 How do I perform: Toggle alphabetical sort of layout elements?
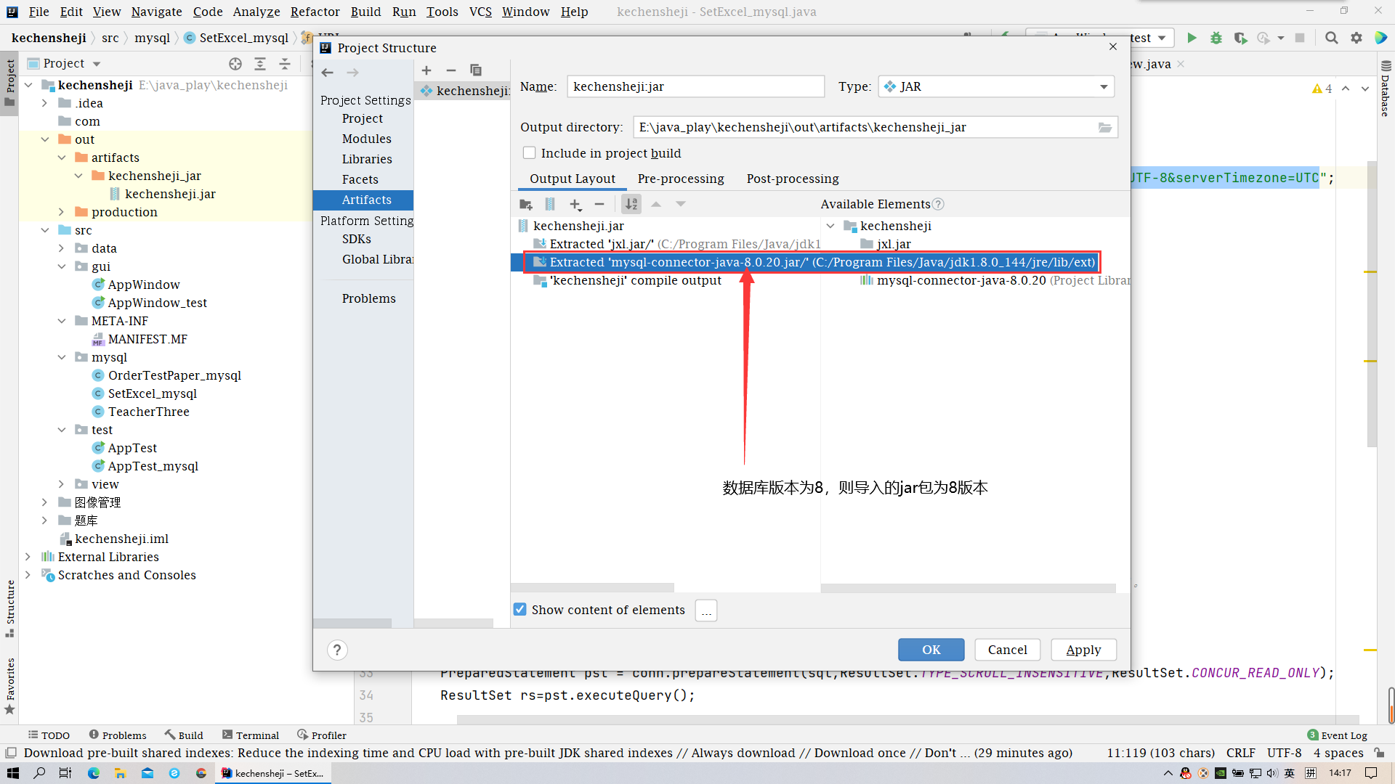631,205
